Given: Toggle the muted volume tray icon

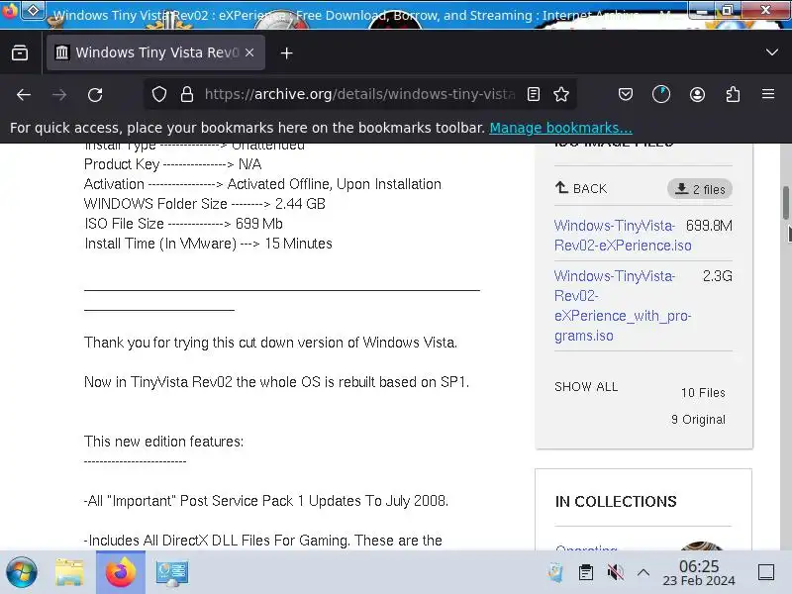Looking at the screenshot, I should point(615,572).
